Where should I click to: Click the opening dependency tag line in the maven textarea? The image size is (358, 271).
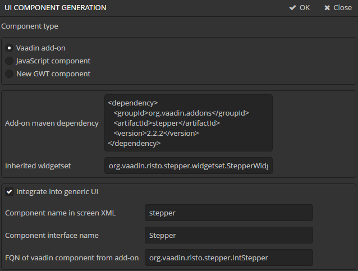coord(133,103)
